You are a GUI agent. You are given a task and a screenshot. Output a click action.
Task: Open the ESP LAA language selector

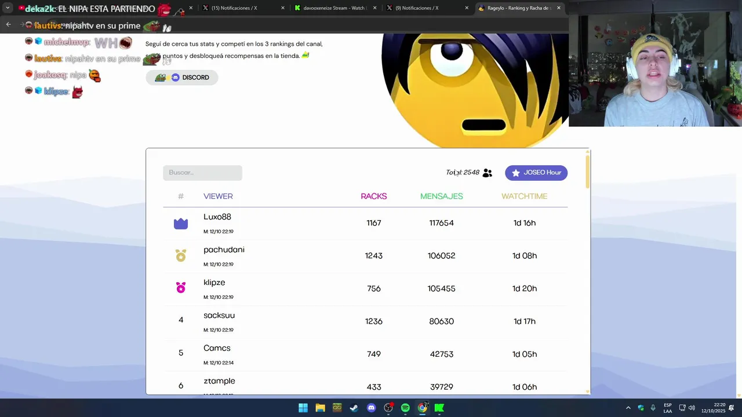[x=668, y=408]
